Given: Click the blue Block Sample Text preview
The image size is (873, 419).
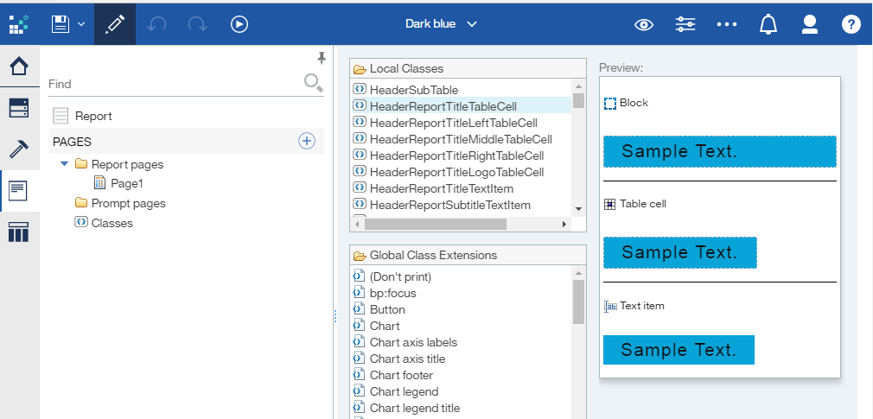Looking at the screenshot, I should [x=720, y=151].
